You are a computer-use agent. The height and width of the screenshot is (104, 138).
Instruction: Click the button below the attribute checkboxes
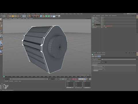(x=95, y=70)
